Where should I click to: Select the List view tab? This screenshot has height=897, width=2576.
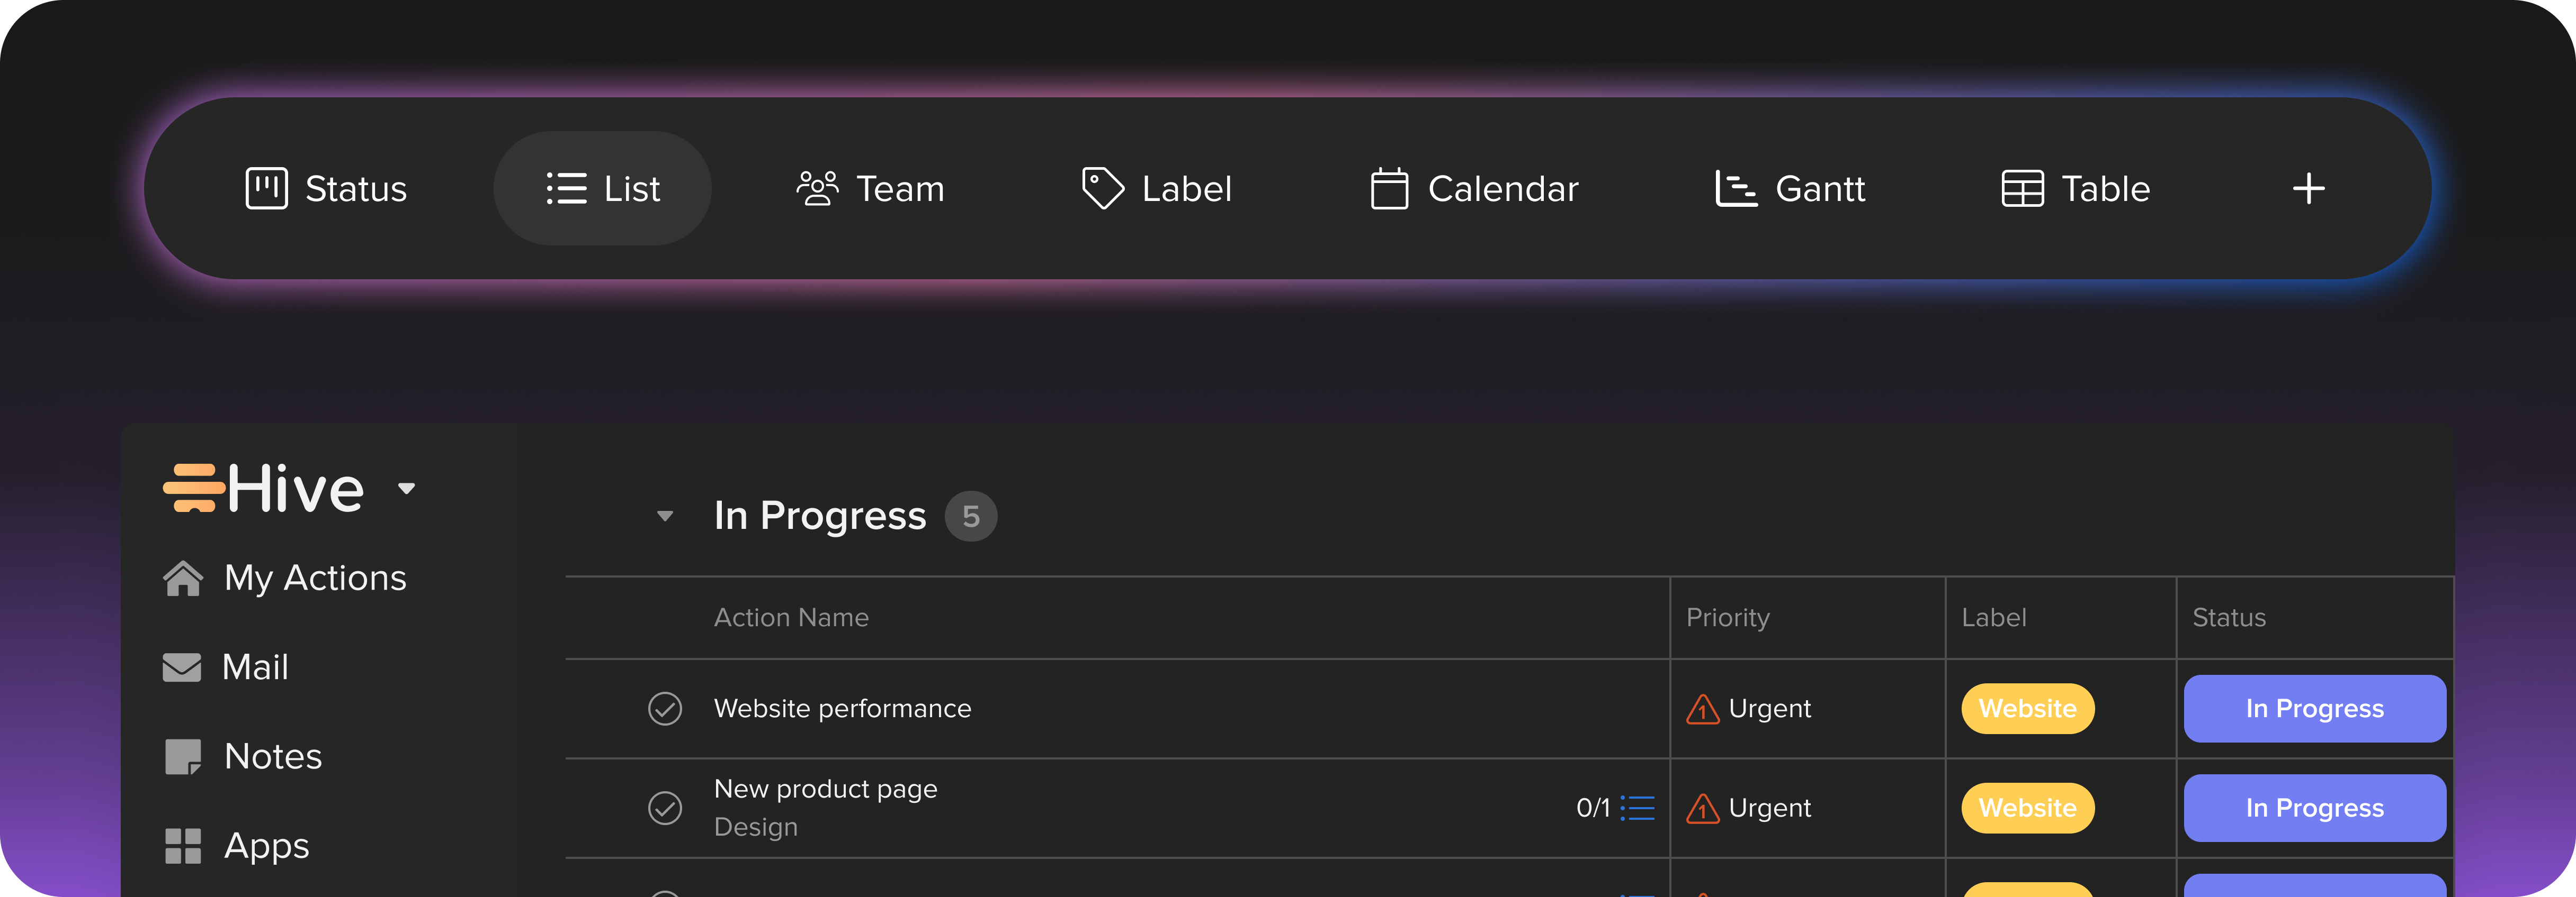click(x=602, y=189)
